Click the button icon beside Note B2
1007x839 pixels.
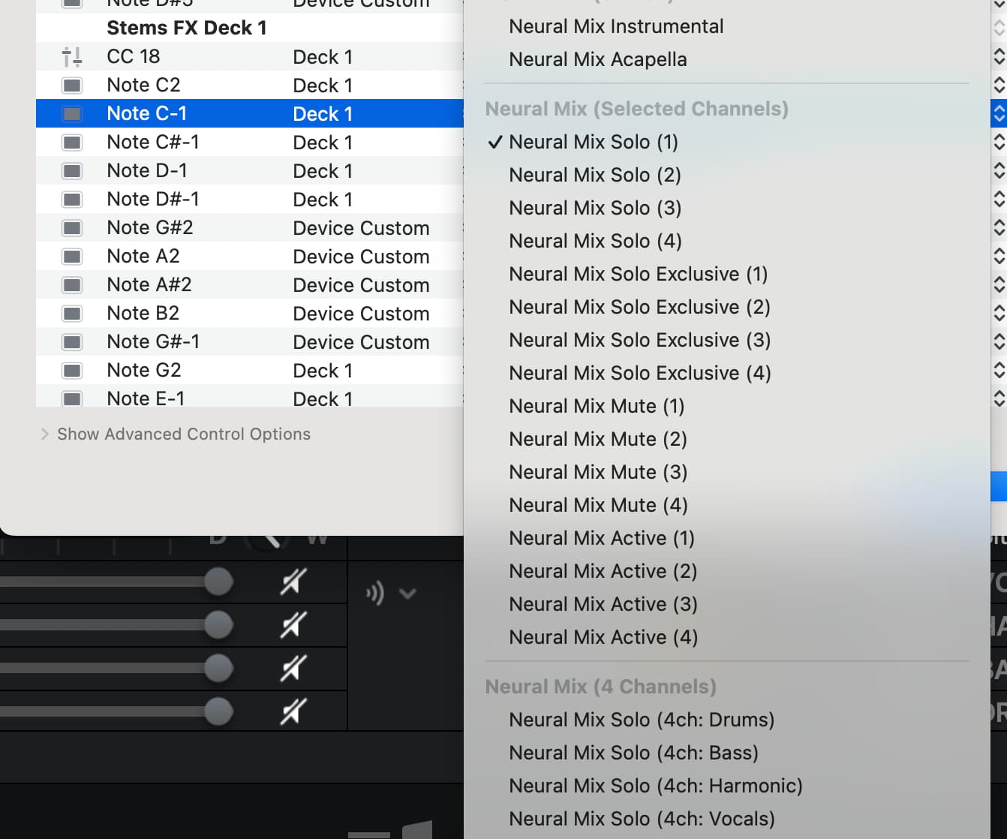point(72,313)
